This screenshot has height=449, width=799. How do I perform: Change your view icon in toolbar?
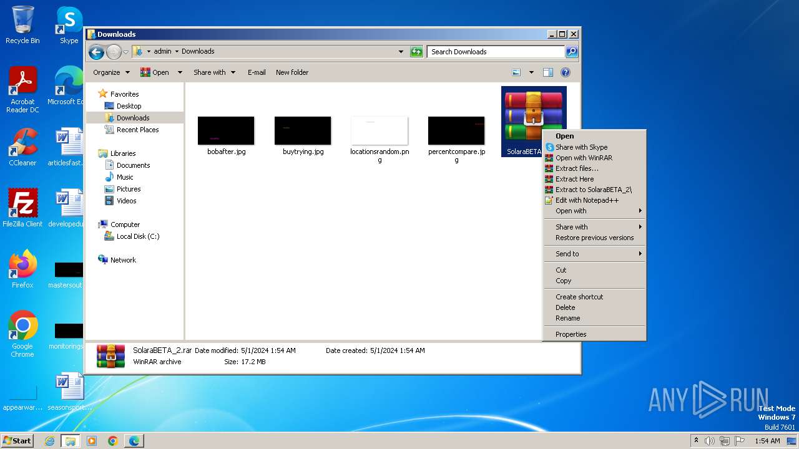pos(516,72)
